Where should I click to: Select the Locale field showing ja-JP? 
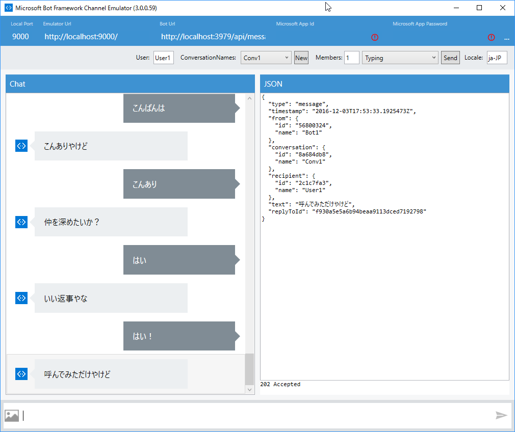[x=496, y=58]
